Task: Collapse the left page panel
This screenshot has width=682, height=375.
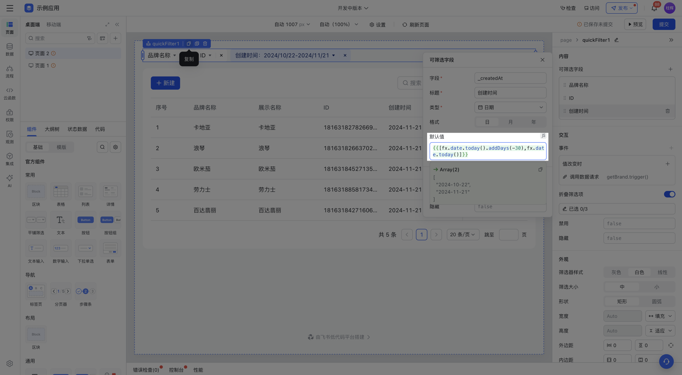Action: click(x=117, y=24)
